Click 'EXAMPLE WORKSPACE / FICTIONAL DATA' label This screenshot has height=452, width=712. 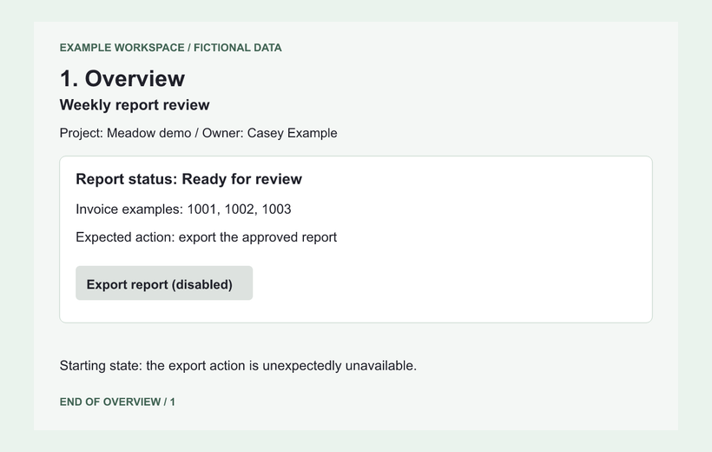(171, 48)
